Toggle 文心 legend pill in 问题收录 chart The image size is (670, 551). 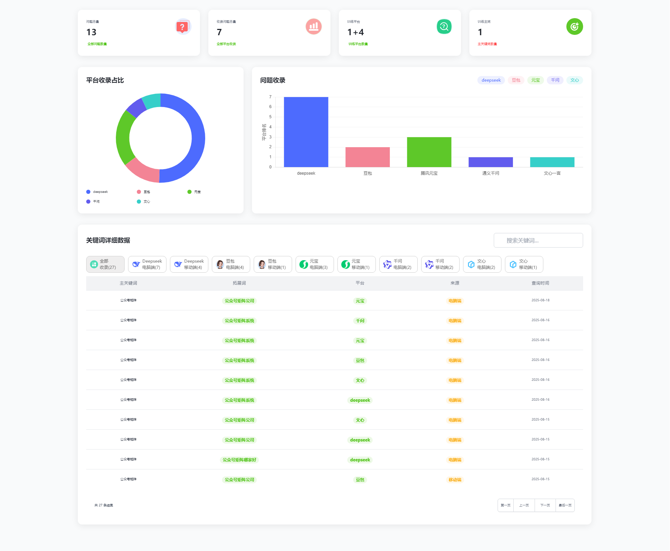[x=574, y=80]
